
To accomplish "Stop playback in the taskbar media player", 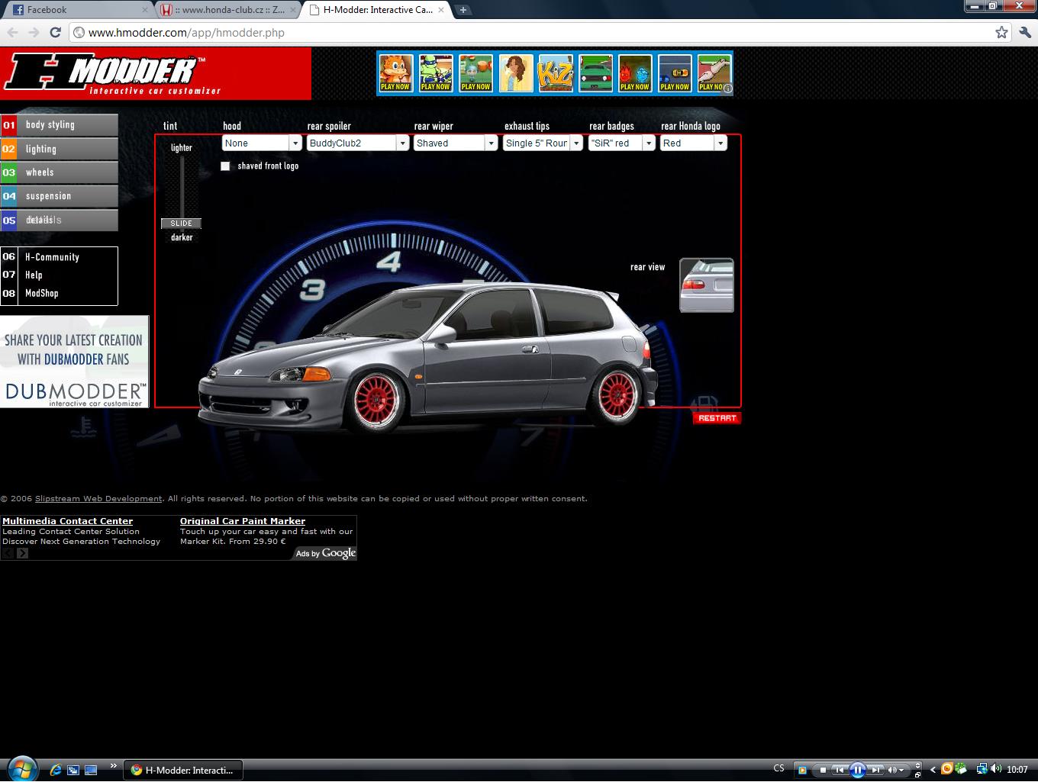I will pyautogui.click(x=823, y=770).
